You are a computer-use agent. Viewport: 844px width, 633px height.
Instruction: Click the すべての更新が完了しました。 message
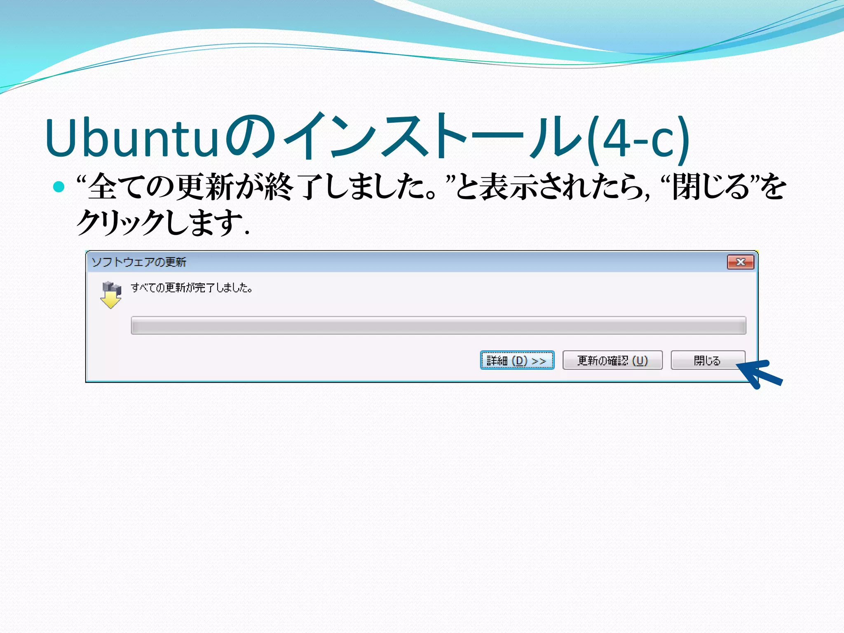[x=192, y=287]
